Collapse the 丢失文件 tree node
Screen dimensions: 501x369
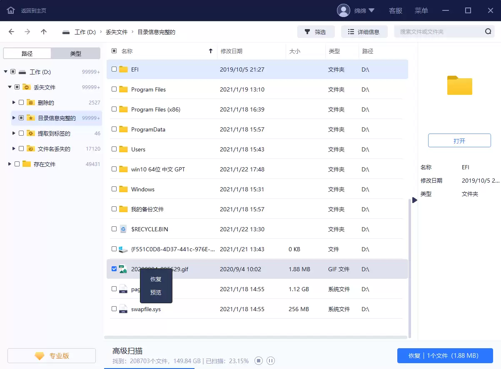coord(9,87)
